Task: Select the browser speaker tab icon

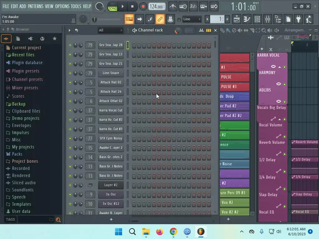Action: (30, 39)
